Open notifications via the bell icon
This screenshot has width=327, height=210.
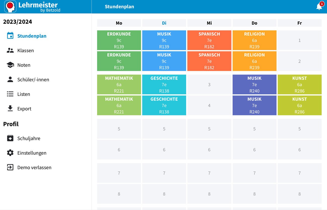(319, 7)
